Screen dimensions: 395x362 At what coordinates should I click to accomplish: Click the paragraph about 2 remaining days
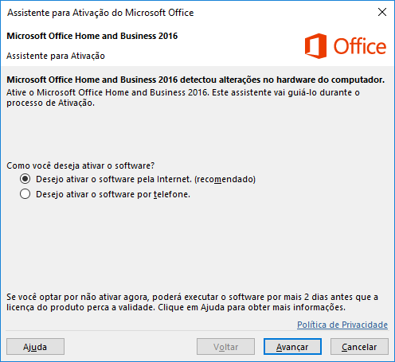coord(192,302)
